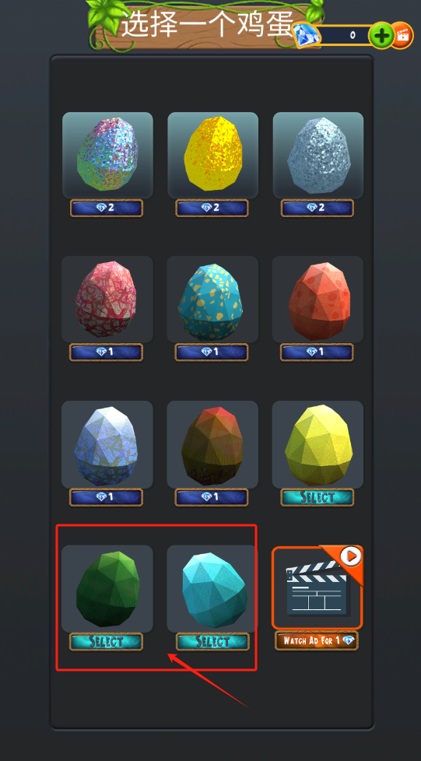Tap the blue diamond gem icon in header
Screen dimensions: 421x761
point(306,35)
